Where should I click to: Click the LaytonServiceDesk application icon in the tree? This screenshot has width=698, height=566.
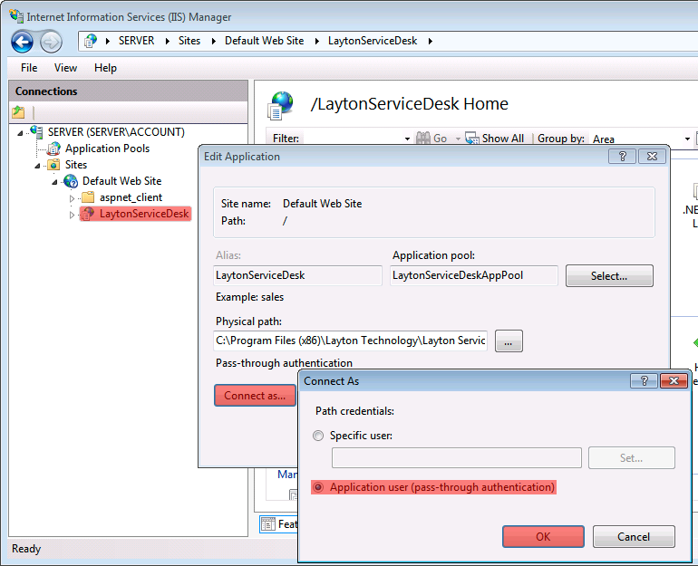(88, 214)
